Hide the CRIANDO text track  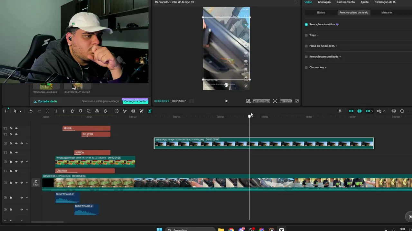tap(16, 171)
